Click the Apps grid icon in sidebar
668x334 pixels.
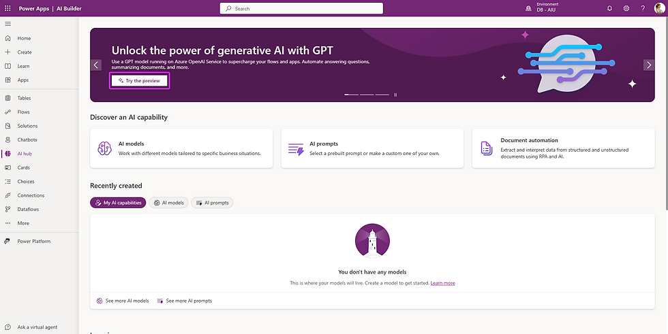click(x=7, y=80)
